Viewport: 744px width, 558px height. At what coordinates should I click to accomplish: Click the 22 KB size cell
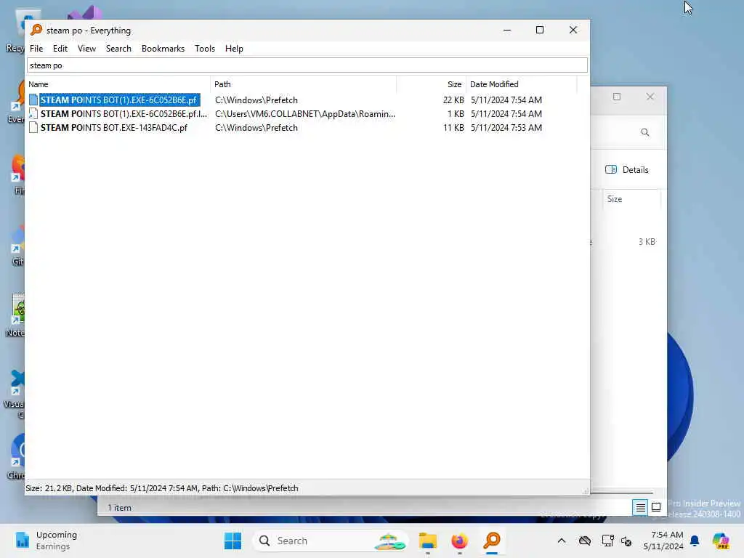coord(453,100)
